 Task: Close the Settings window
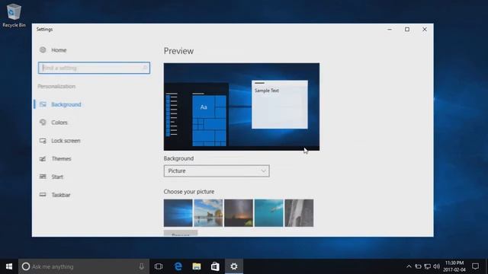[x=425, y=29]
